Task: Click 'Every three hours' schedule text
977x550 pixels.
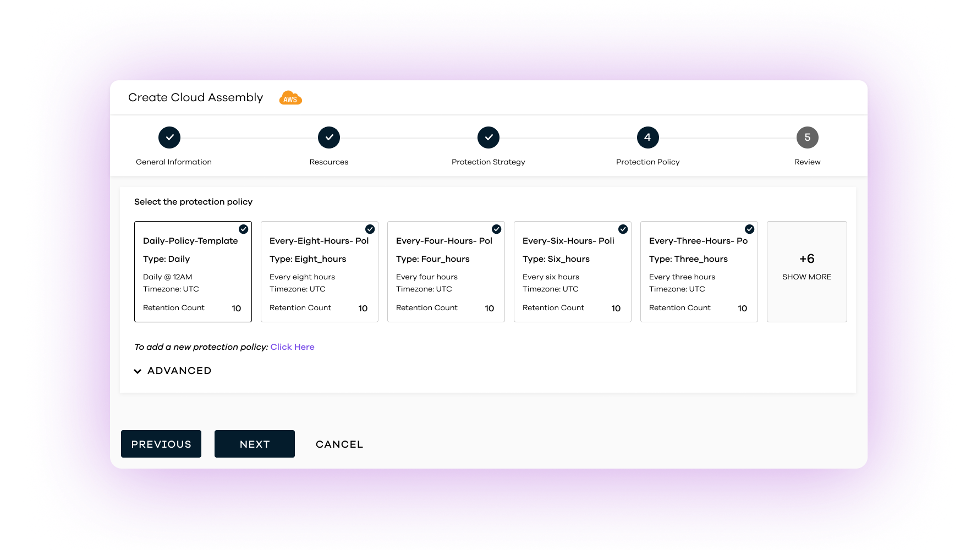Action: tap(682, 277)
